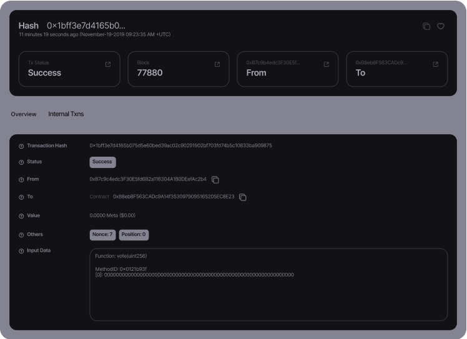Screen dimensions: 467x339
Task: Click the help icon beside Input Data
Action: [x=21, y=251]
